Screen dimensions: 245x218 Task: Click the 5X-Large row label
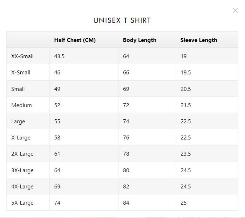click(22, 203)
